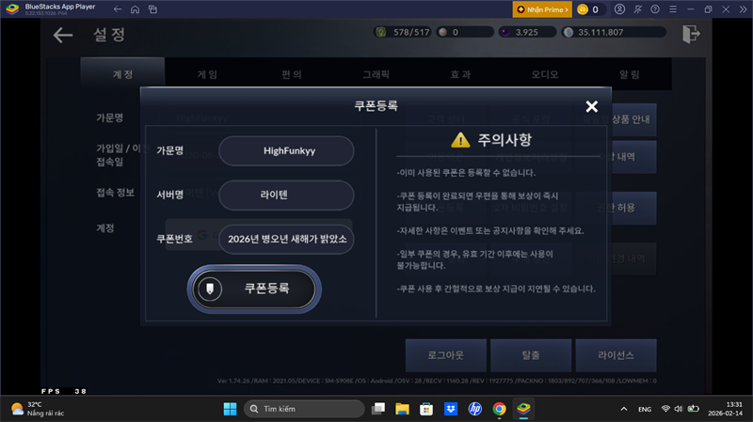Click the BlueStacks back navigation arrow
Screen dimensions: 753x422
pos(118,9)
